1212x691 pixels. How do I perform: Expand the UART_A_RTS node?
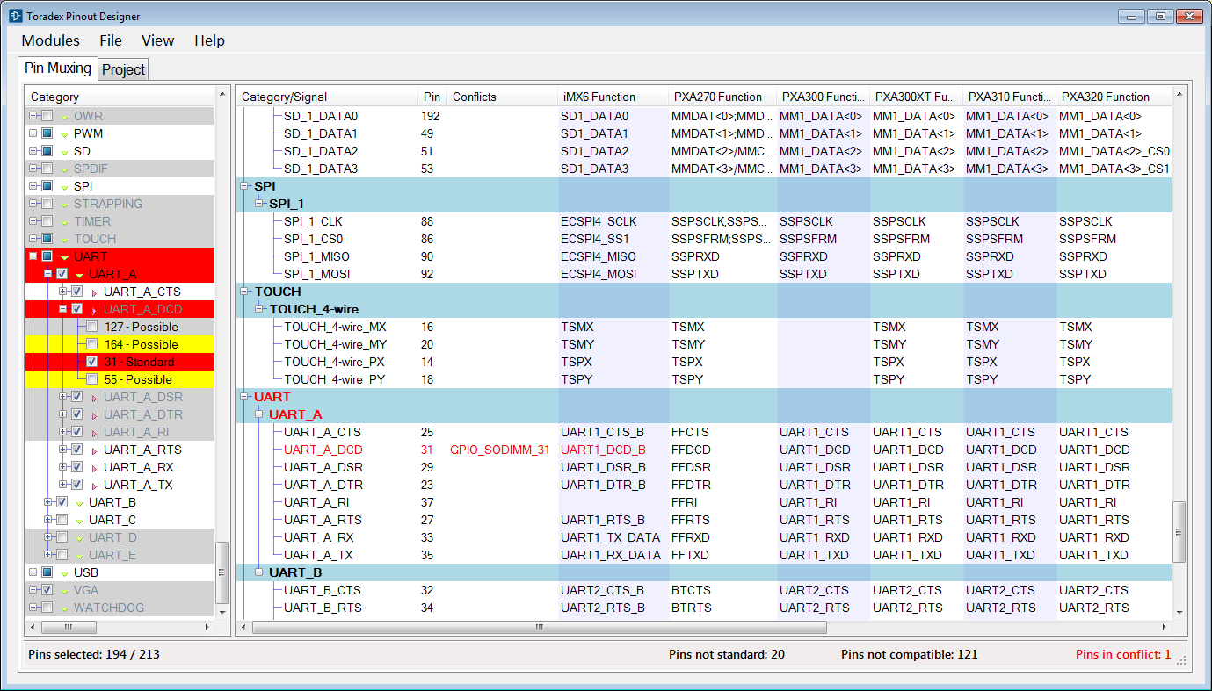tap(63, 450)
